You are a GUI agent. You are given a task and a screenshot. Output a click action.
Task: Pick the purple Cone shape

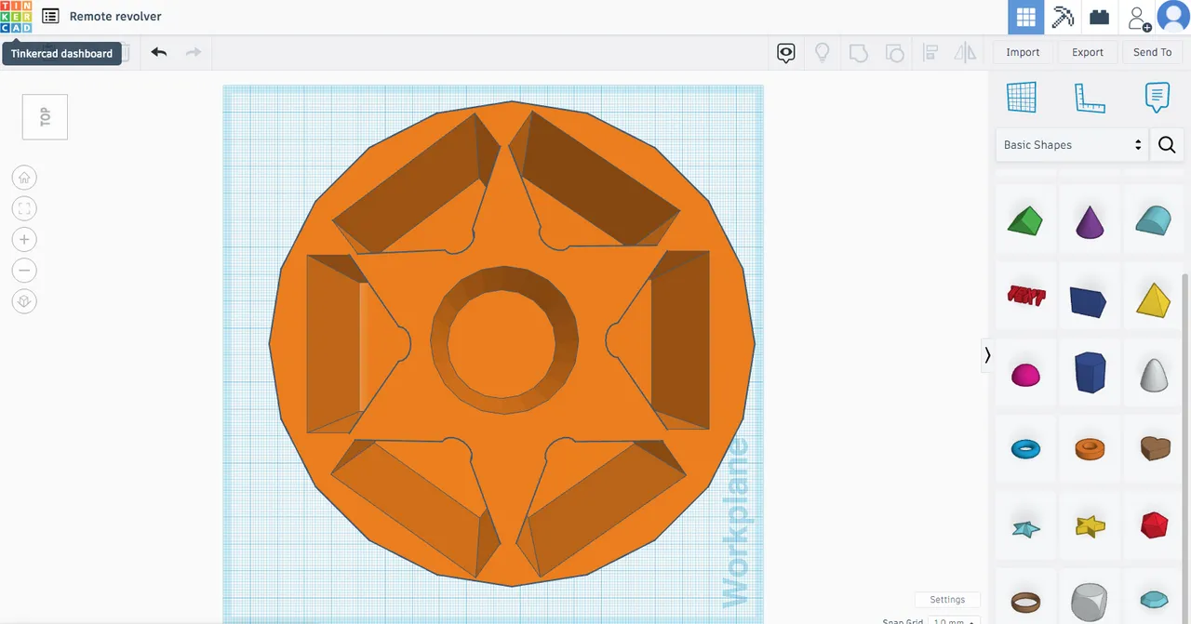(x=1090, y=220)
